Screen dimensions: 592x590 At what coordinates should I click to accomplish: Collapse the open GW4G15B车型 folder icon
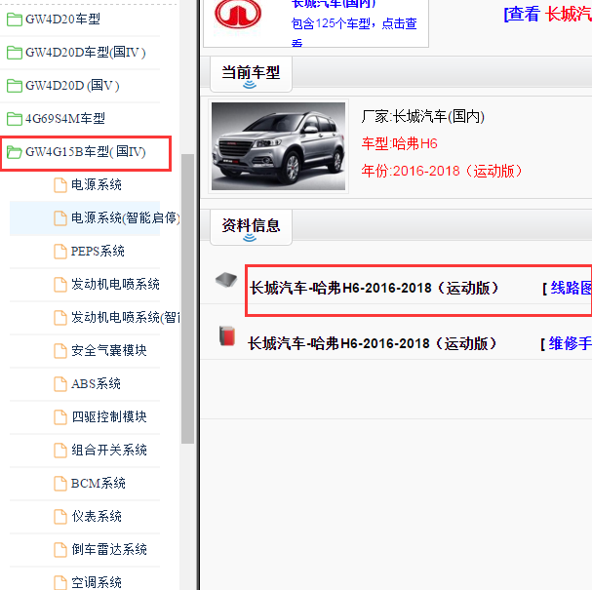coord(15,152)
